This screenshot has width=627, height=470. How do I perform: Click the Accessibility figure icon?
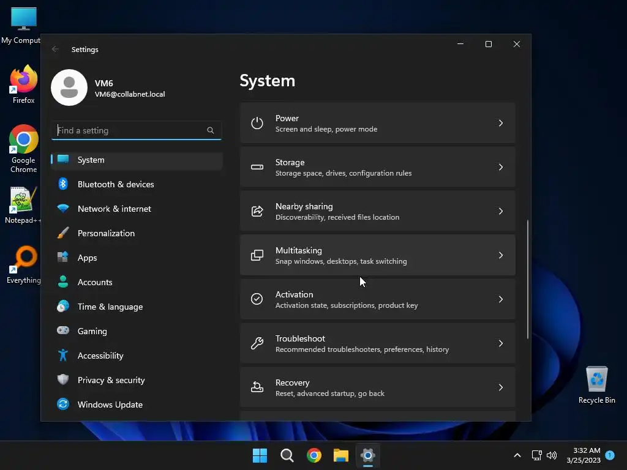pos(63,355)
